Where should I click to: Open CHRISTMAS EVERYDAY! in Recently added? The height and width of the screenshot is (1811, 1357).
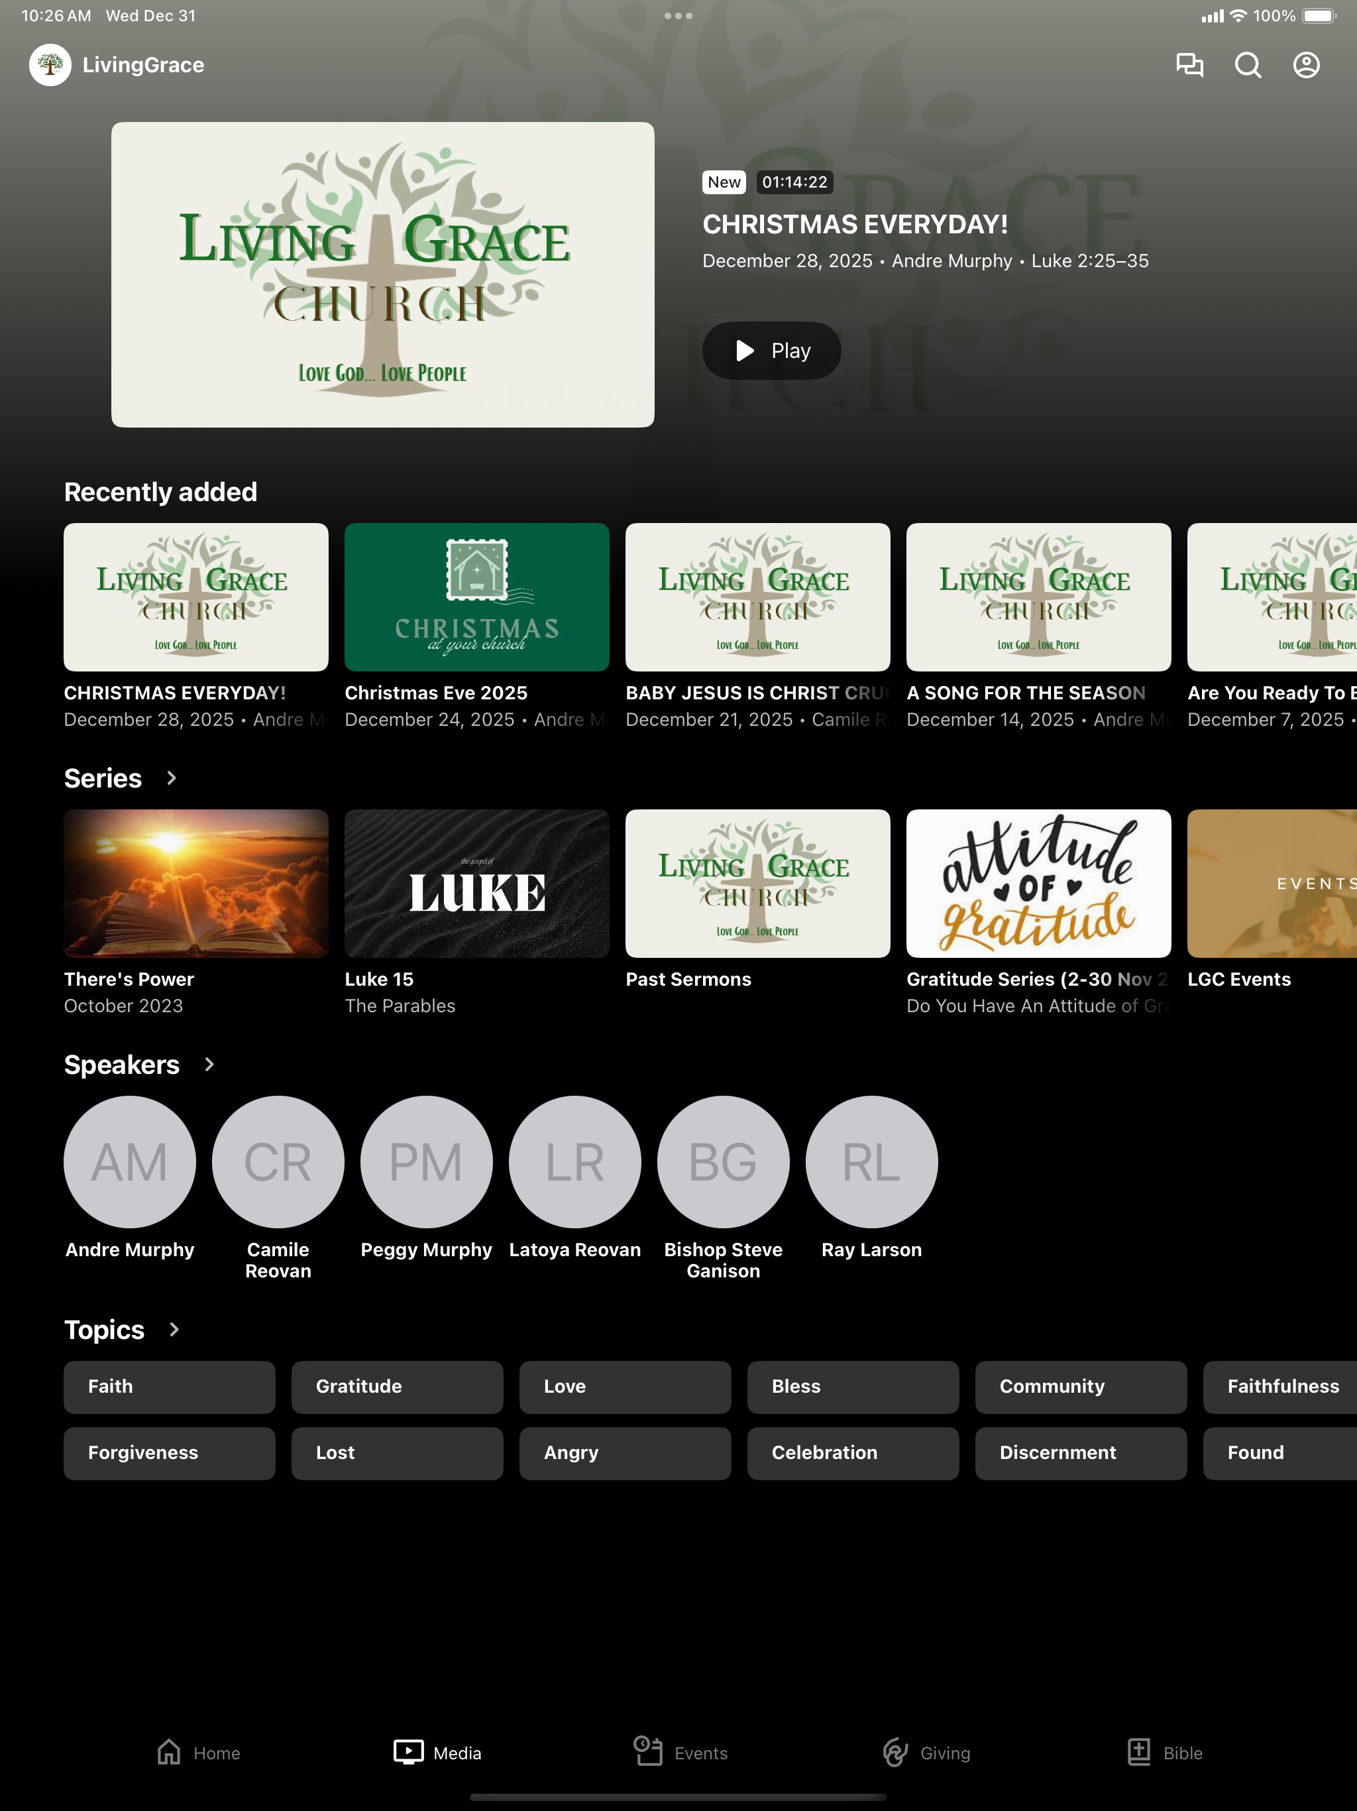click(x=195, y=626)
